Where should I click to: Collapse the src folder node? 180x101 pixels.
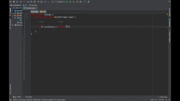(15, 18)
